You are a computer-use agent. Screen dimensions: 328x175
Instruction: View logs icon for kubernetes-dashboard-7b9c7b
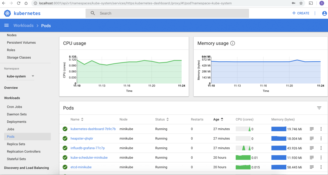point(312,129)
